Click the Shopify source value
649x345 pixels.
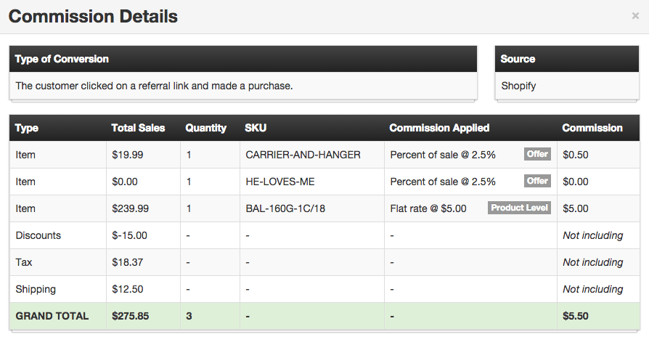pyautogui.click(x=518, y=86)
